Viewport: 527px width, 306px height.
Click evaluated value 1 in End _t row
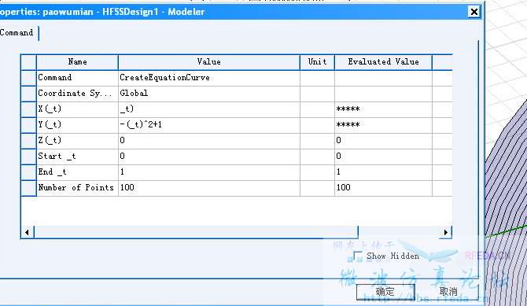[384, 171]
